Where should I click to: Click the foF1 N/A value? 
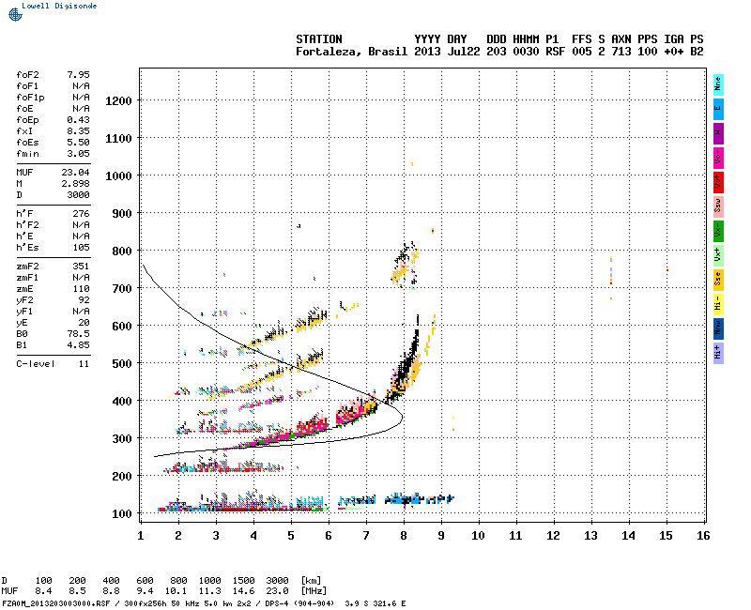click(81, 86)
